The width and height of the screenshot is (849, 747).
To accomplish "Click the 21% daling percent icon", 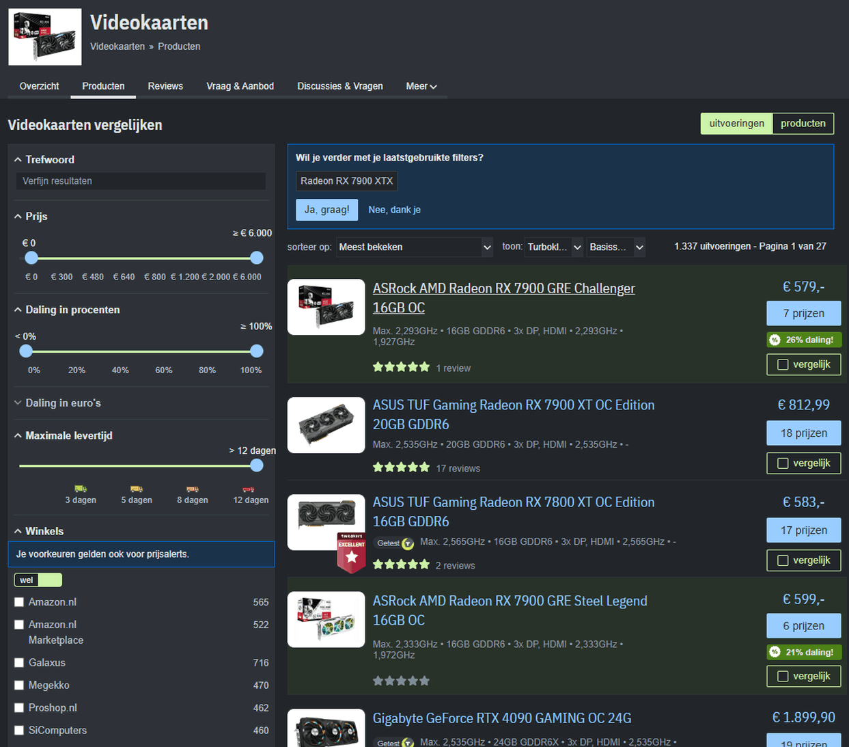I will click(775, 652).
